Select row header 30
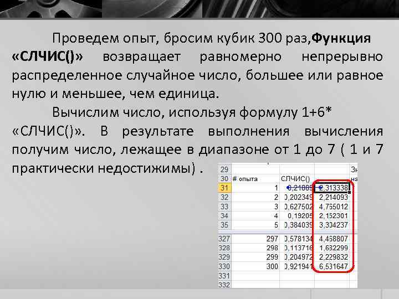Screen dimensions: 399x299 point(224,179)
